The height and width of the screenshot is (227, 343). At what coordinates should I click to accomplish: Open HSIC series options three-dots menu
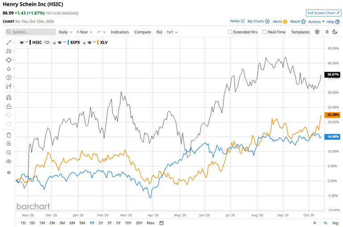(26, 42)
